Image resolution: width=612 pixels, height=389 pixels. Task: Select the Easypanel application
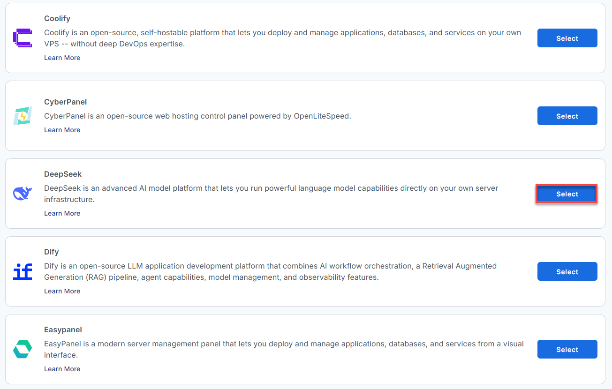tap(567, 349)
